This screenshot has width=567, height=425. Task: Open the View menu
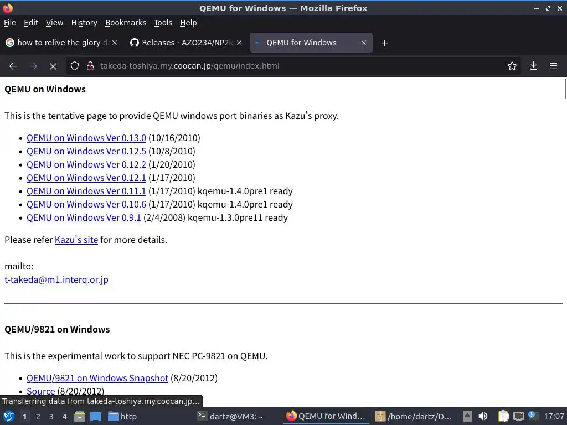(54, 23)
